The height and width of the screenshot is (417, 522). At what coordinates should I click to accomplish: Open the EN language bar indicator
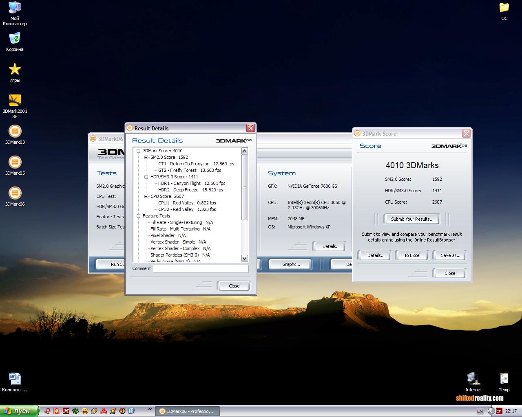click(x=480, y=411)
